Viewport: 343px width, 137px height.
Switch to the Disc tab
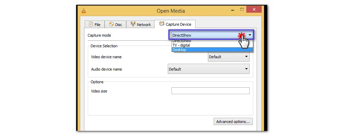[x=116, y=24]
